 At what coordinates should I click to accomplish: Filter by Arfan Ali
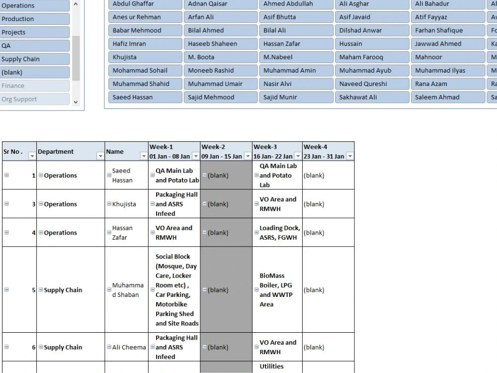(221, 17)
